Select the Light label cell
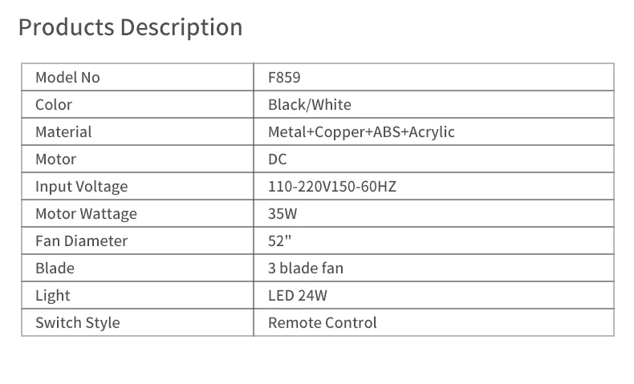 (53, 296)
